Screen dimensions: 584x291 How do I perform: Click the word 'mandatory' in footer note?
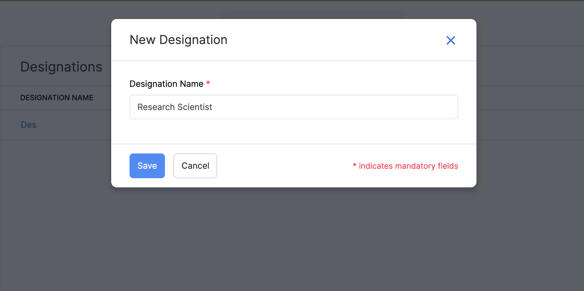(415, 166)
